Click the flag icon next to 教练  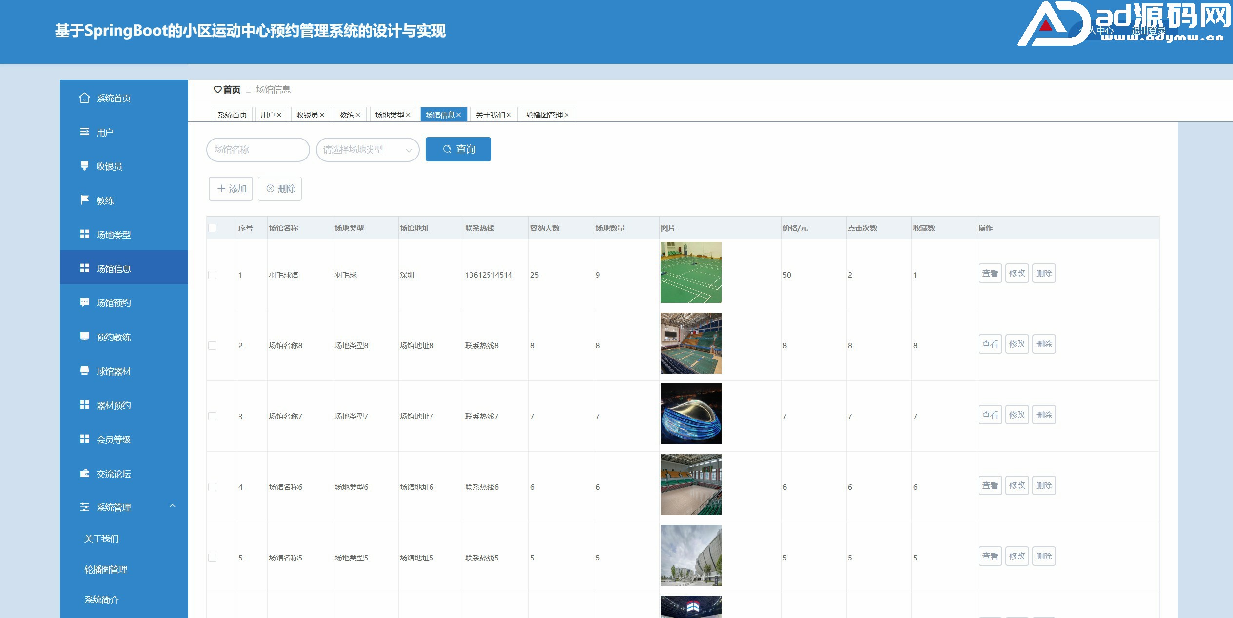(84, 200)
